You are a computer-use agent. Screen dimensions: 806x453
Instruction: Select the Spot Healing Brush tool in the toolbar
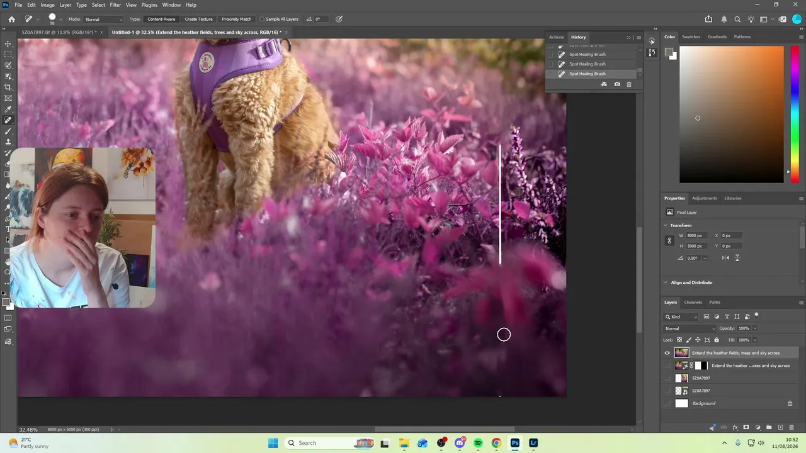point(8,120)
